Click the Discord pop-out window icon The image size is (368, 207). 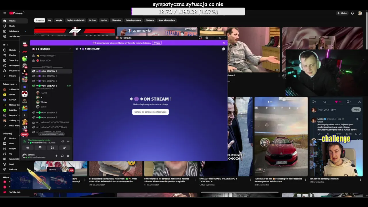(x=200, y=38)
